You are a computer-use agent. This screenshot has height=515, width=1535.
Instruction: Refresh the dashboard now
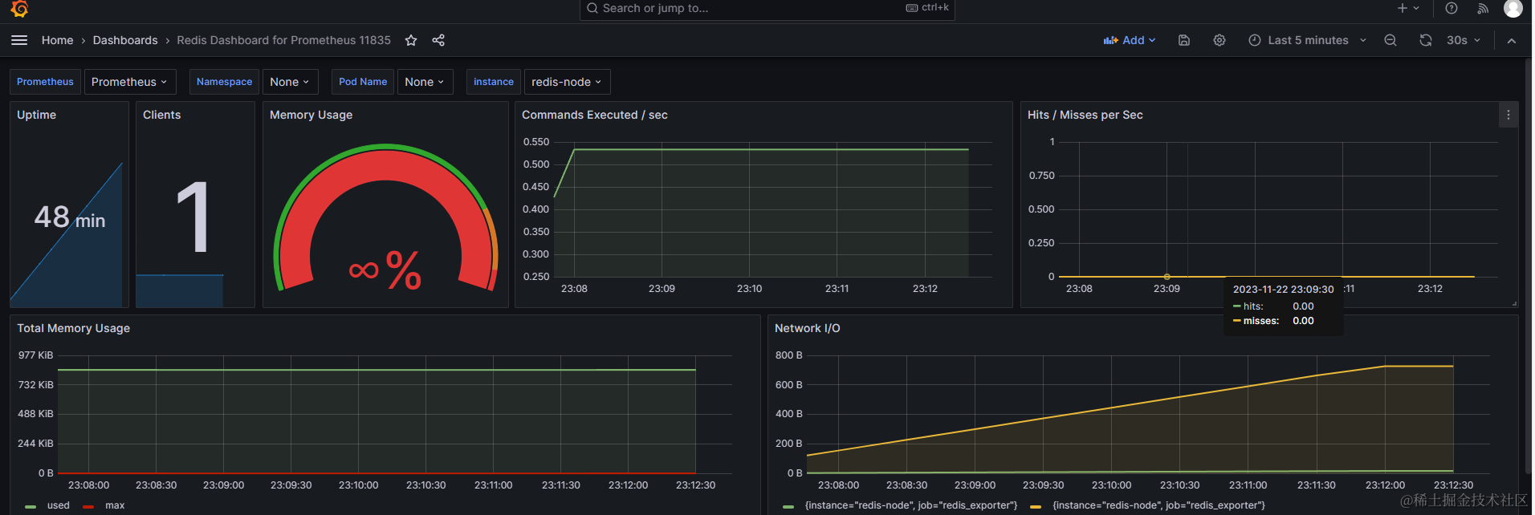click(1426, 40)
